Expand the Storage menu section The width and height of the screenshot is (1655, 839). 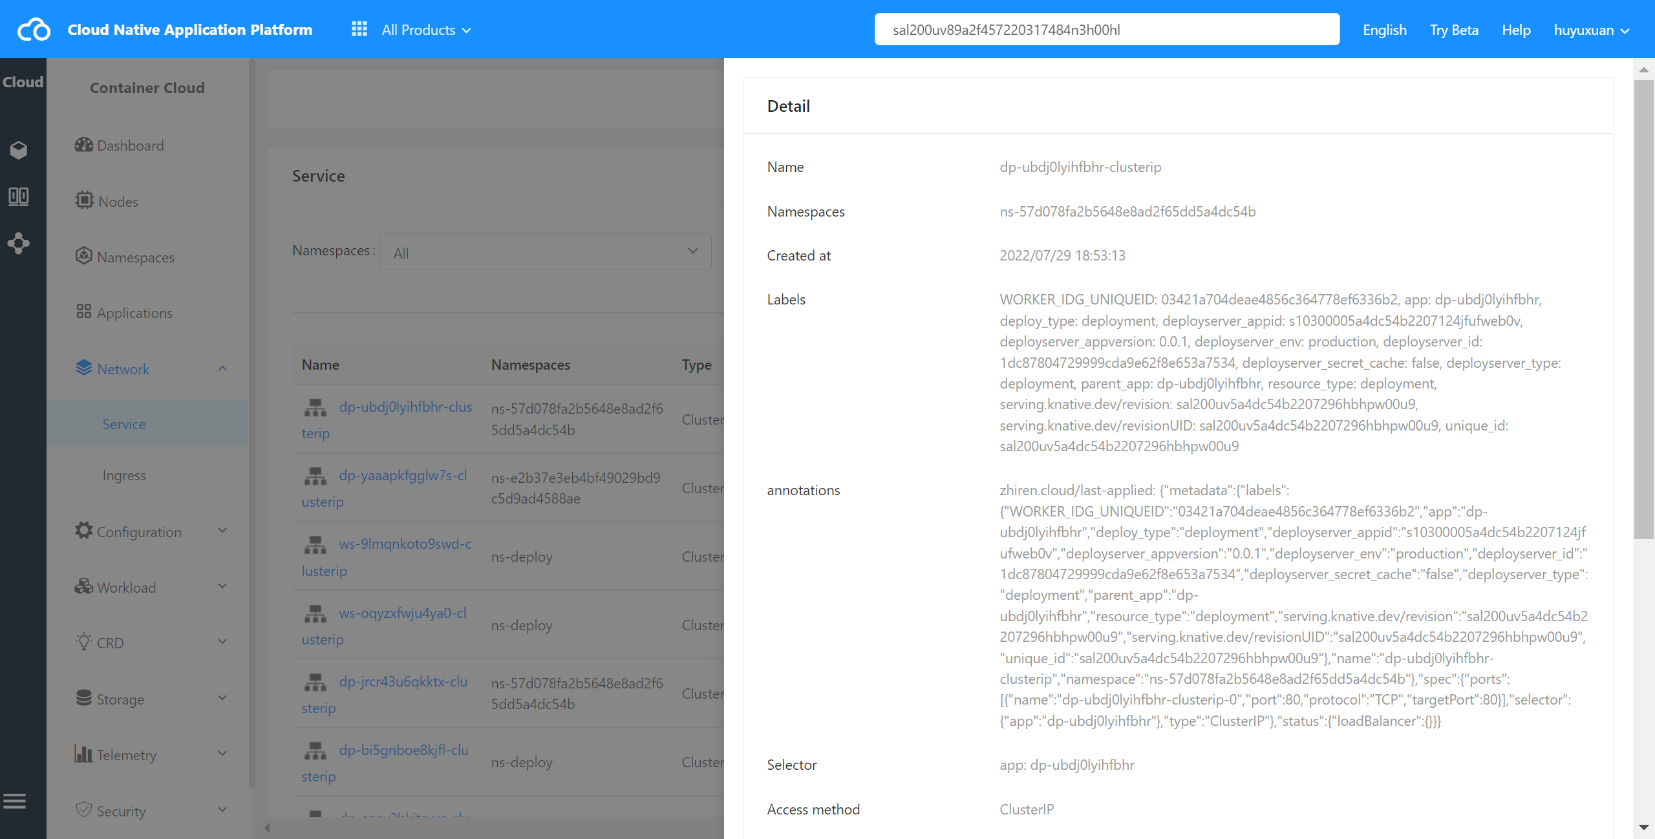pyautogui.click(x=223, y=699)
